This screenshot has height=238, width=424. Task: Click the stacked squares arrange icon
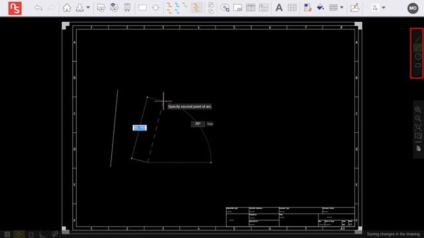[211, 8]
